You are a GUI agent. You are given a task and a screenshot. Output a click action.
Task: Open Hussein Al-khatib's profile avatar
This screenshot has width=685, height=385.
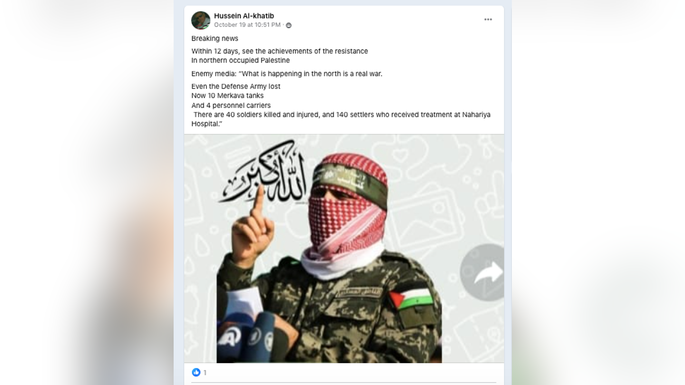click(201, 20)
